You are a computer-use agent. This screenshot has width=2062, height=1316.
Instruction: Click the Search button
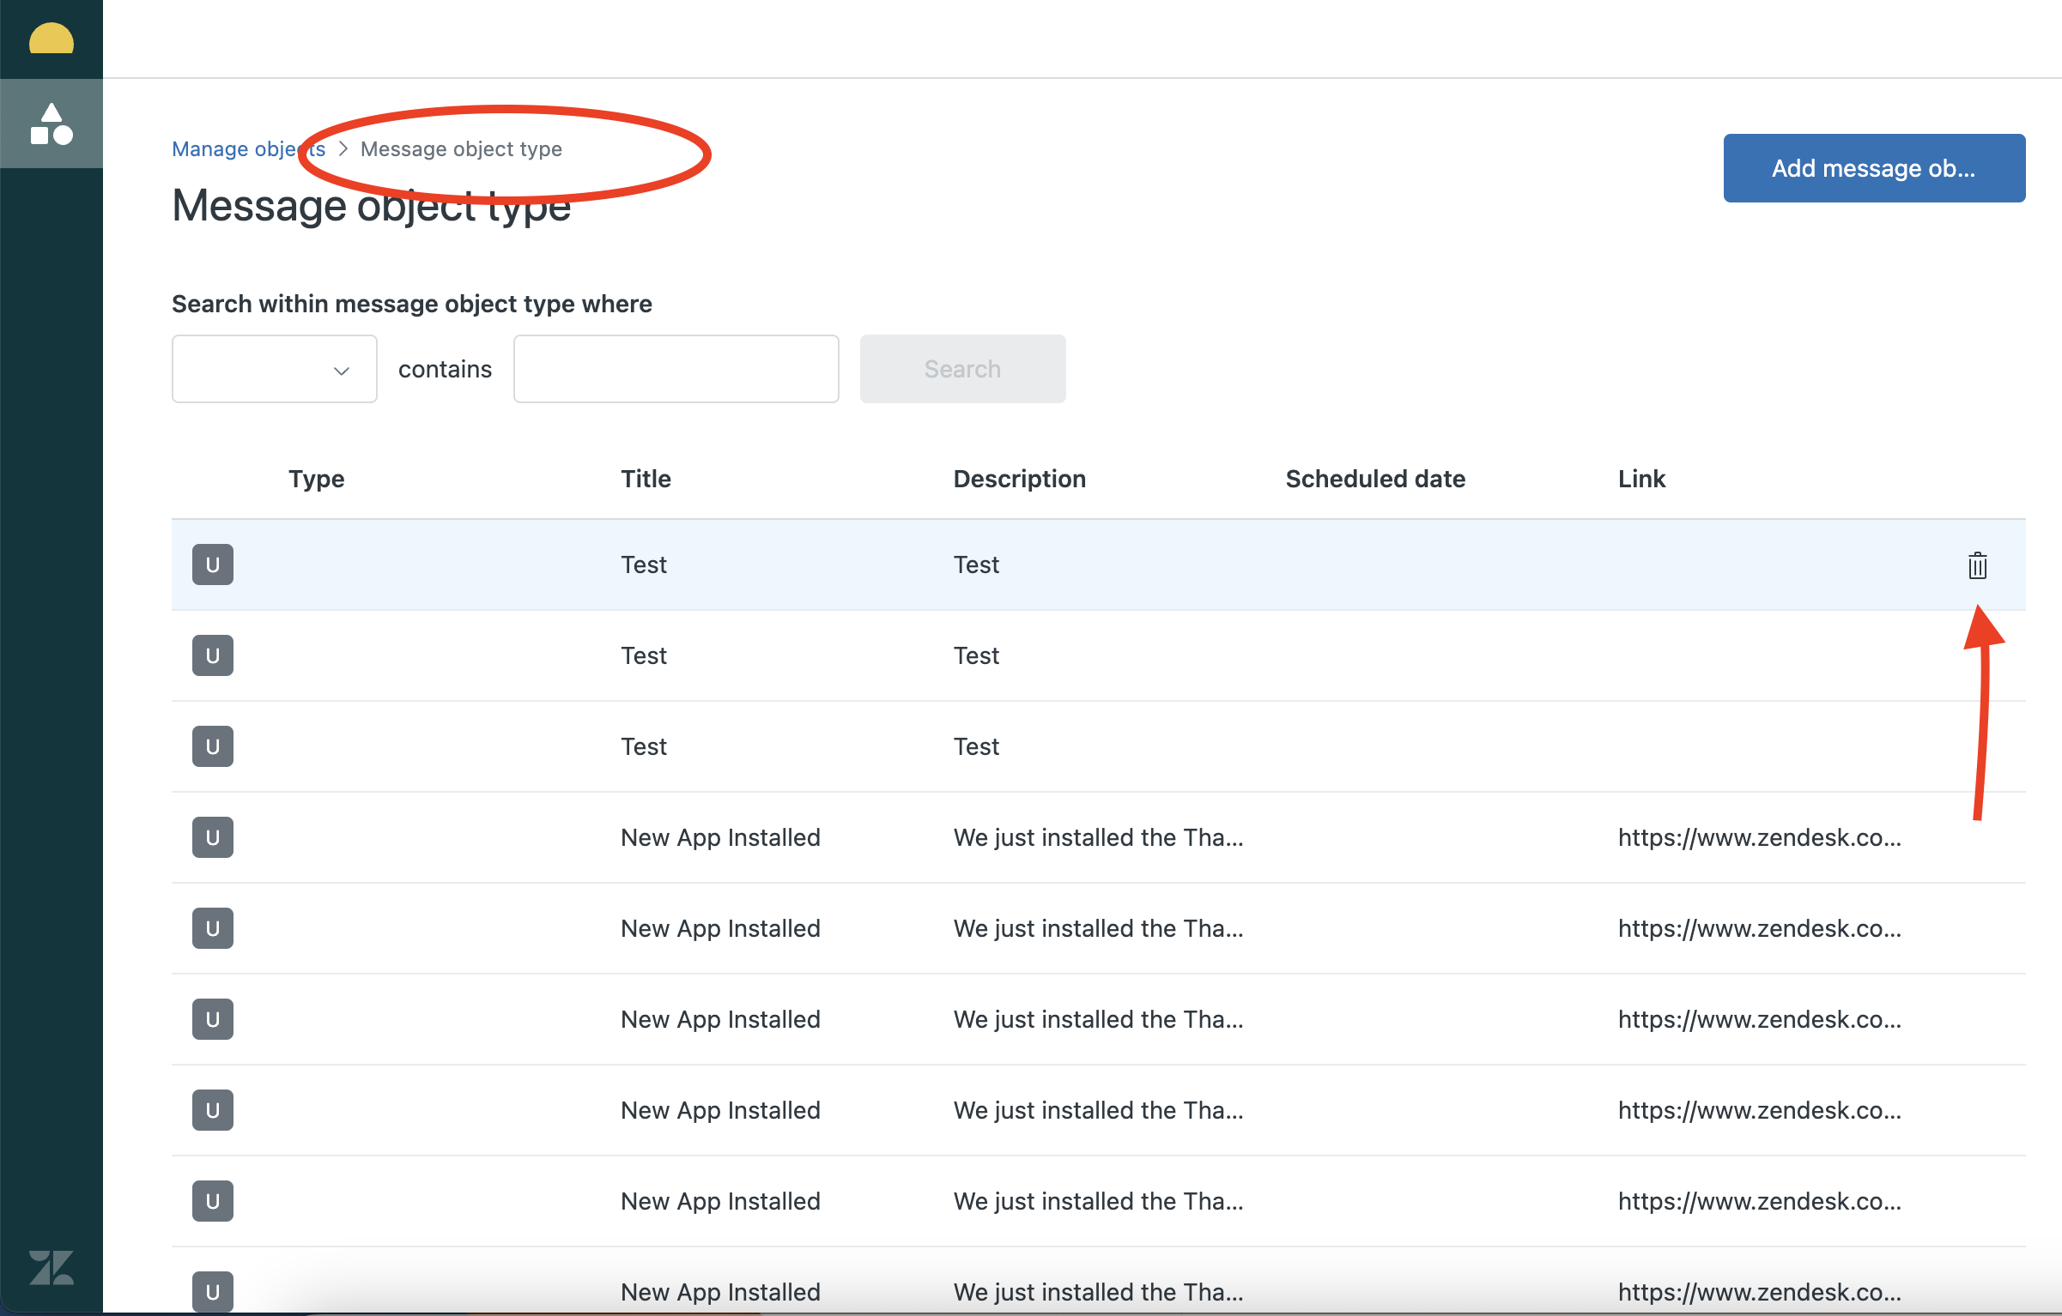pos(963,369)
